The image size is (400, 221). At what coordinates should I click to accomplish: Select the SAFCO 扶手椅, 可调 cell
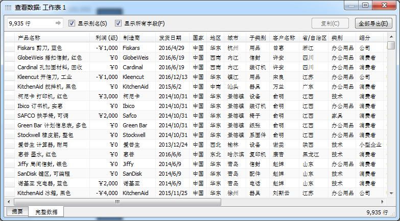[x=52, y=116]
